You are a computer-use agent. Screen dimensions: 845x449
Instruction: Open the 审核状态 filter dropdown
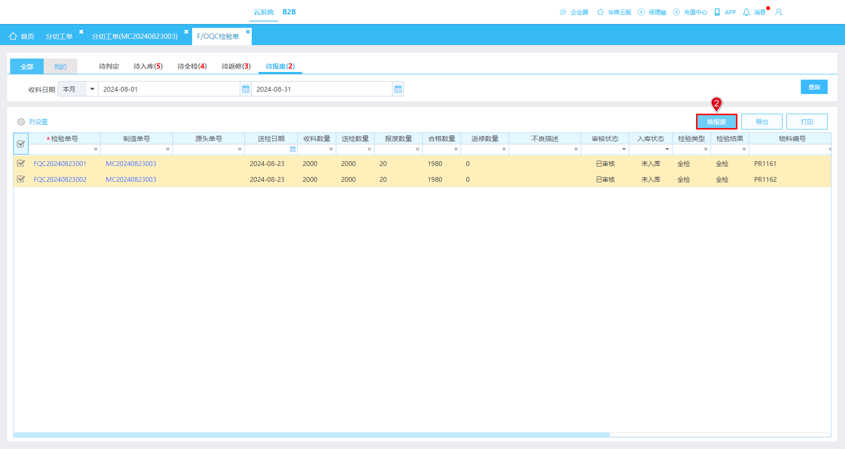624,149
